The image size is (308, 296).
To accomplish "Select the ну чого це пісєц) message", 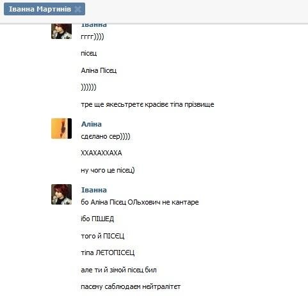I will coord(108,170).
